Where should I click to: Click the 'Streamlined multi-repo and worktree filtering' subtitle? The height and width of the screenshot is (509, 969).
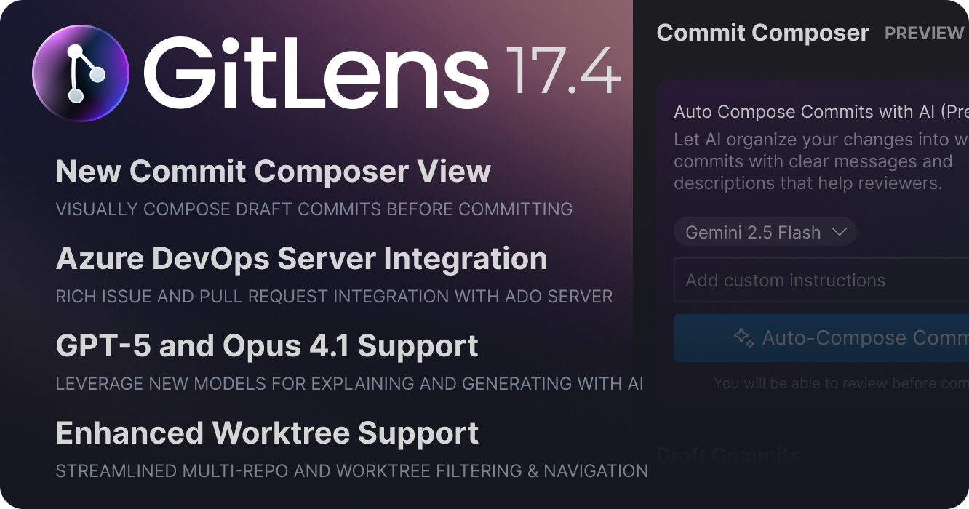[352, 471]
